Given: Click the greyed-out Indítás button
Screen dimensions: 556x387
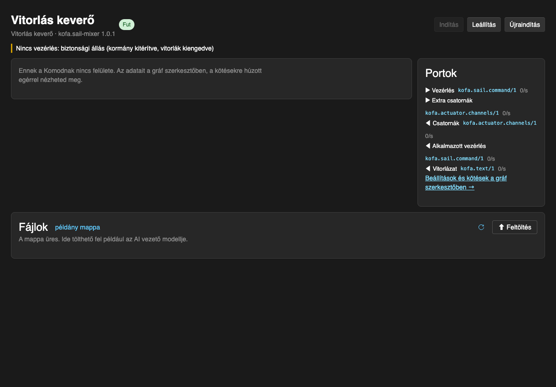Looking at the screenshot, I should (x=449, y=25).
